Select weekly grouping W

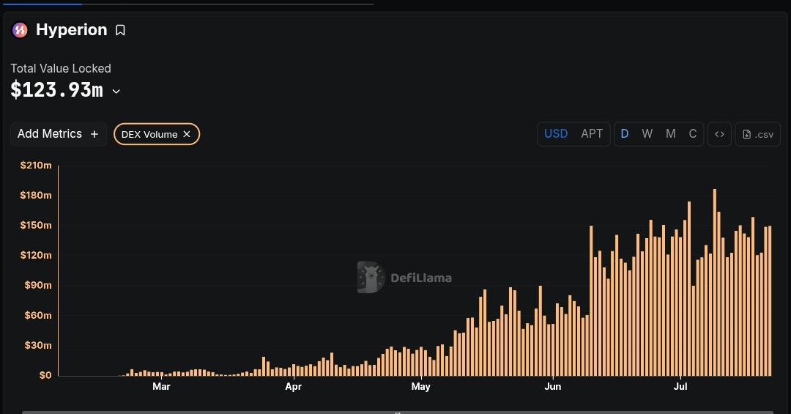[647, 134]
